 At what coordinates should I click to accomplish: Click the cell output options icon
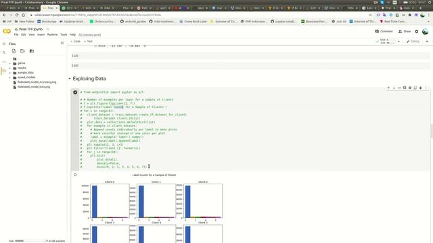pyautogui.click(x=75, y=175)
